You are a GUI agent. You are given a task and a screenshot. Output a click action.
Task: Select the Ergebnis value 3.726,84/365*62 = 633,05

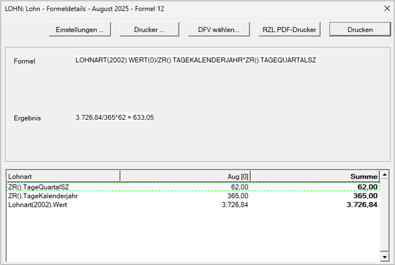click(115, 117)
